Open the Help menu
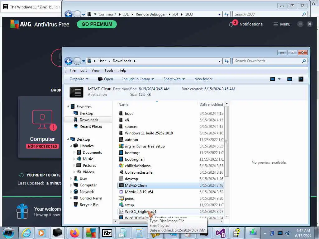This screenshot has height=239, width=319. pos(122,70)
